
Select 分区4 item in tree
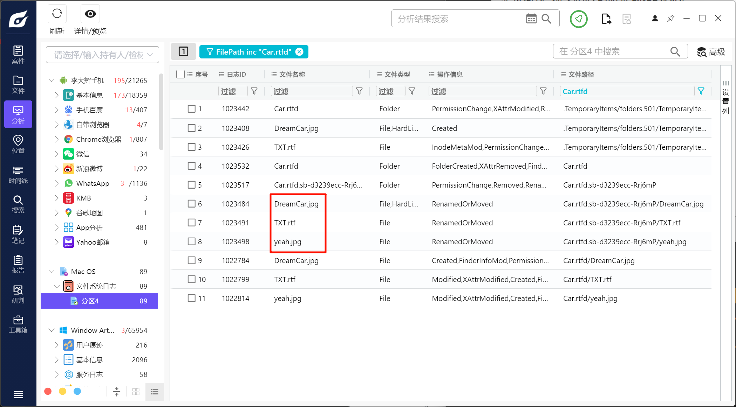(90, 301)
